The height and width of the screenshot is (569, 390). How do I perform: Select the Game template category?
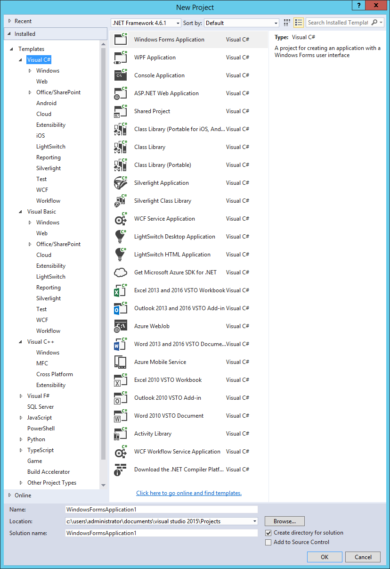pos(35,461)
